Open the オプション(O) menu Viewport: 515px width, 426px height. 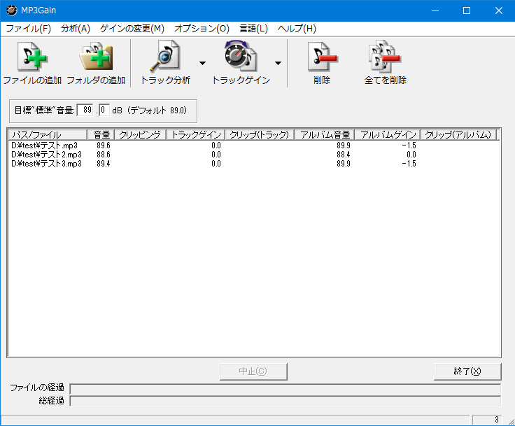point(202,29)
